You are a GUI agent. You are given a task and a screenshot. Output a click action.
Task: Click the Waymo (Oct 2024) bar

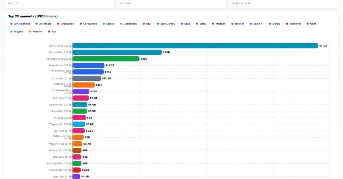pyautogui.click(x=79, y=124)
